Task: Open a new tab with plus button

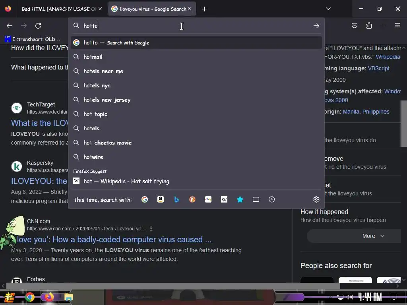Action: 205,9
